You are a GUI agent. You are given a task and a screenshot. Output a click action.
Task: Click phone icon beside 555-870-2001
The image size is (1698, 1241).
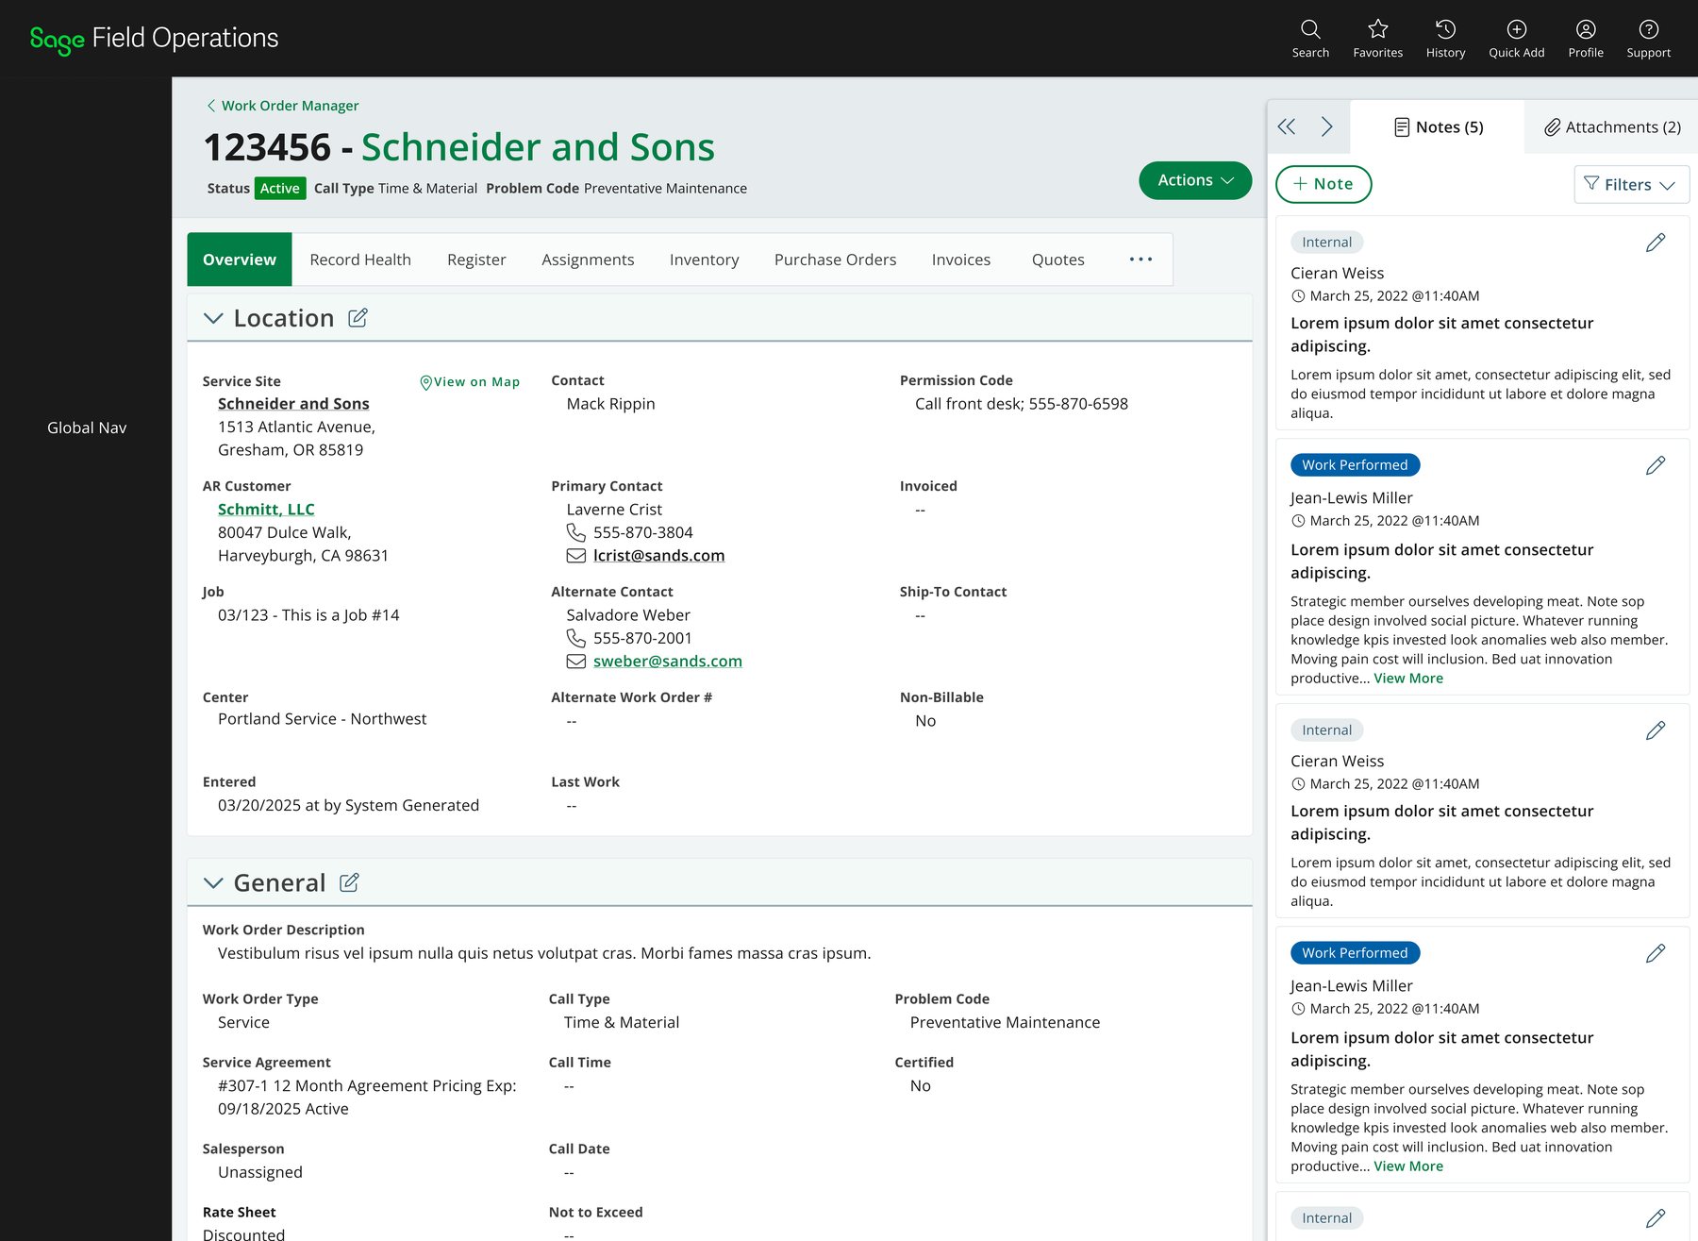(575, 639)
